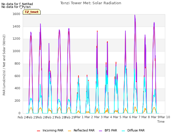Click the 'No data for f_NetRad' message
The image size is (182, 136).
[x=17, y=4]
